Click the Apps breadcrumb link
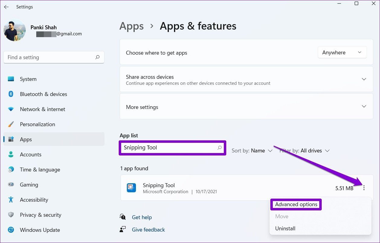Image resolution: width=380 pixels, height=243 pixels. pos(131,26)
